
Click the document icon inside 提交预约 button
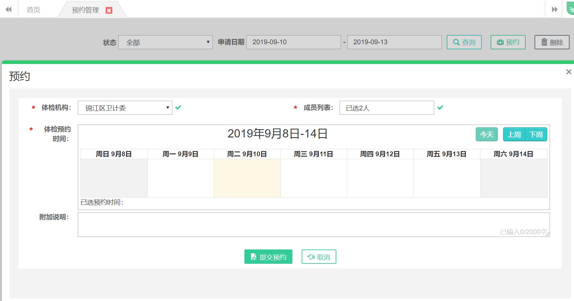pyautogui.click(x=254, y=256)
